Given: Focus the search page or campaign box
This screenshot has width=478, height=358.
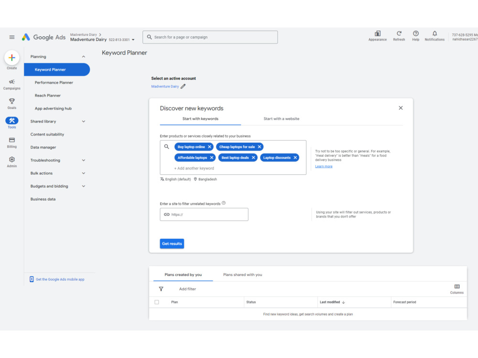Looking at the screenshot, I should [x=210, y=37].
